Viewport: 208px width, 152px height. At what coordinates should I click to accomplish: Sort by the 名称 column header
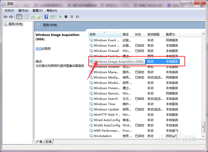[x=105, y=34]
